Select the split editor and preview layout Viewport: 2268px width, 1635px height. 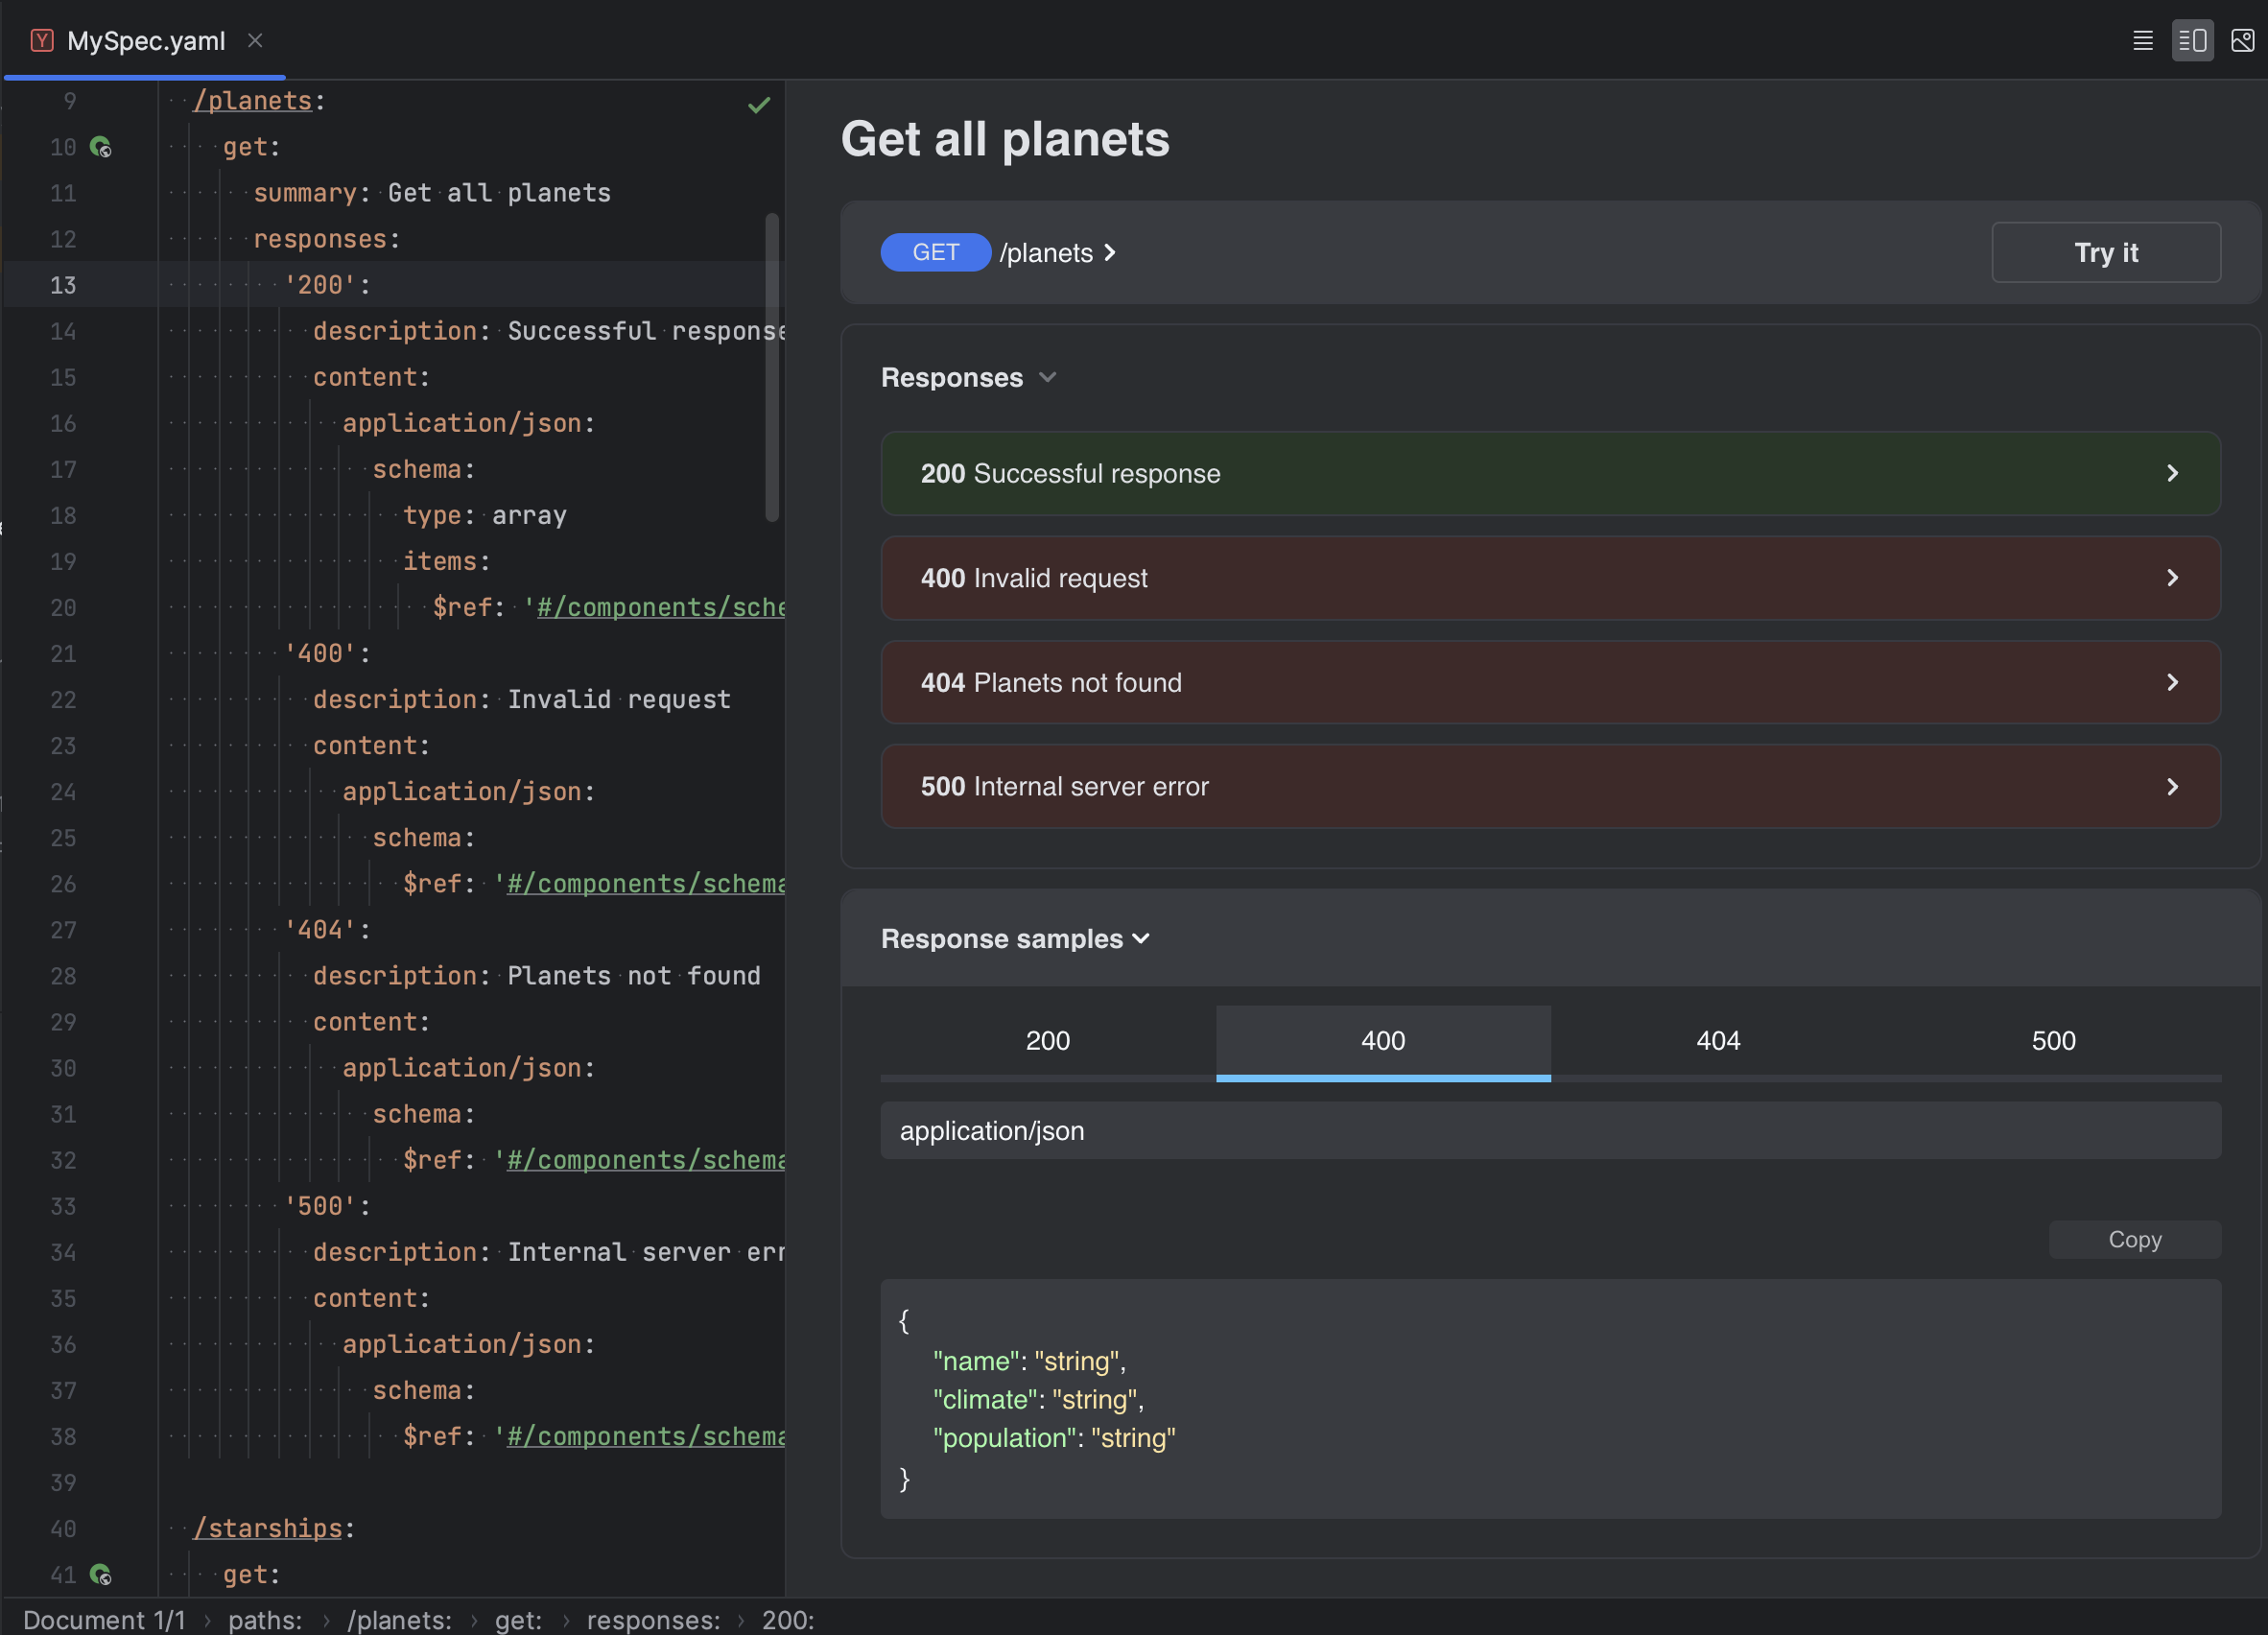2192,40
